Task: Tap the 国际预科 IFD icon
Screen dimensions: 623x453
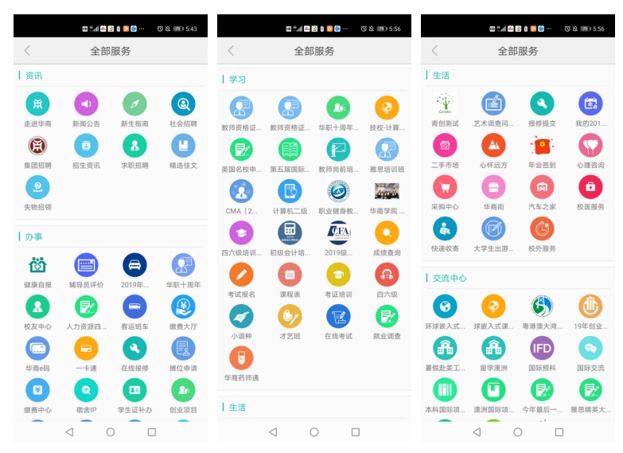Action: pyautogui.click(x=542, y=349)
